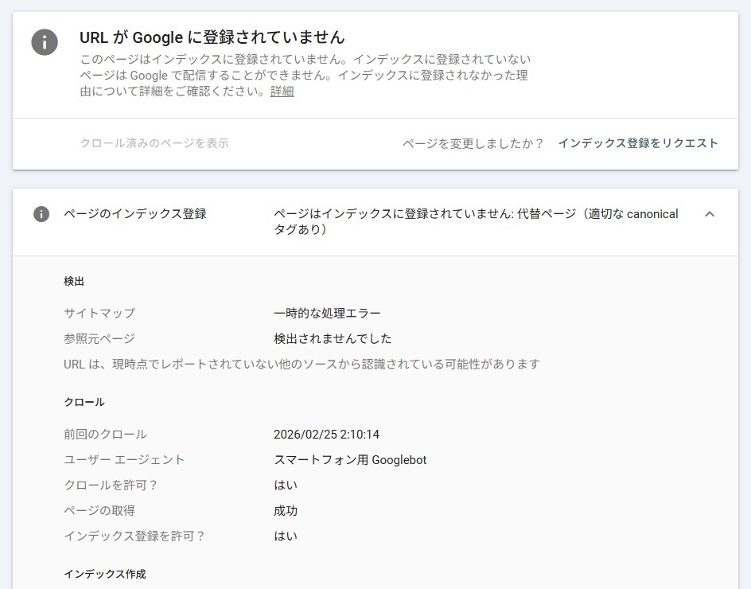Click the インデックス登録を許可？ label
751x589 pixels.
(134, 536)
